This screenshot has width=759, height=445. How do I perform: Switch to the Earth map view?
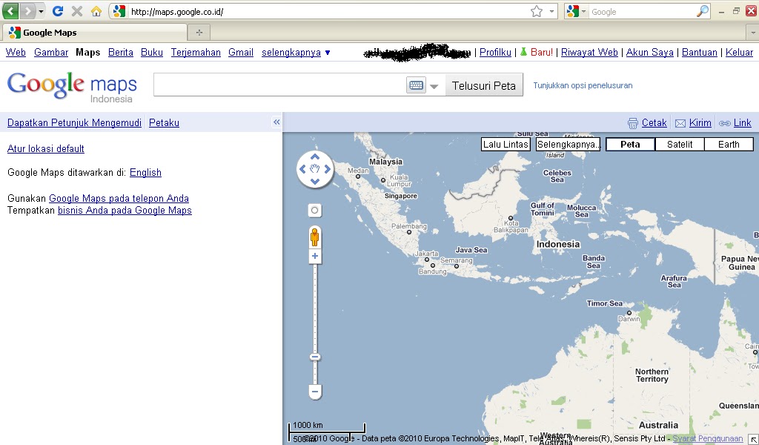pyautogui.click(x=729, y=145)
